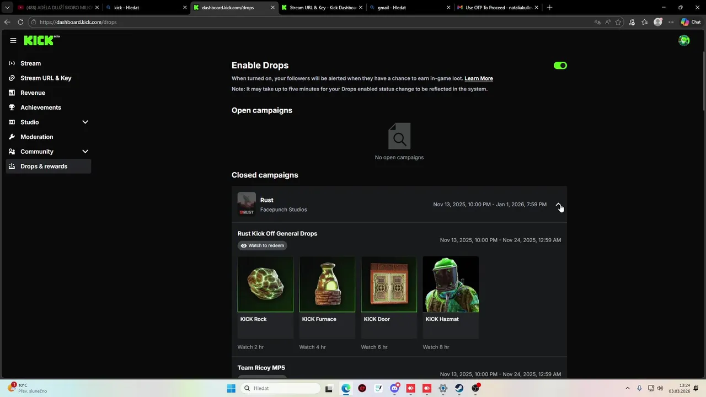Screen dimensions: 706x397
Task: Switch to the gmail - Hledat tab
Action: (x=409, y=8)
